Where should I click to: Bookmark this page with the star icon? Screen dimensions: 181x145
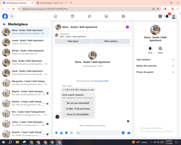coord(158,9)
